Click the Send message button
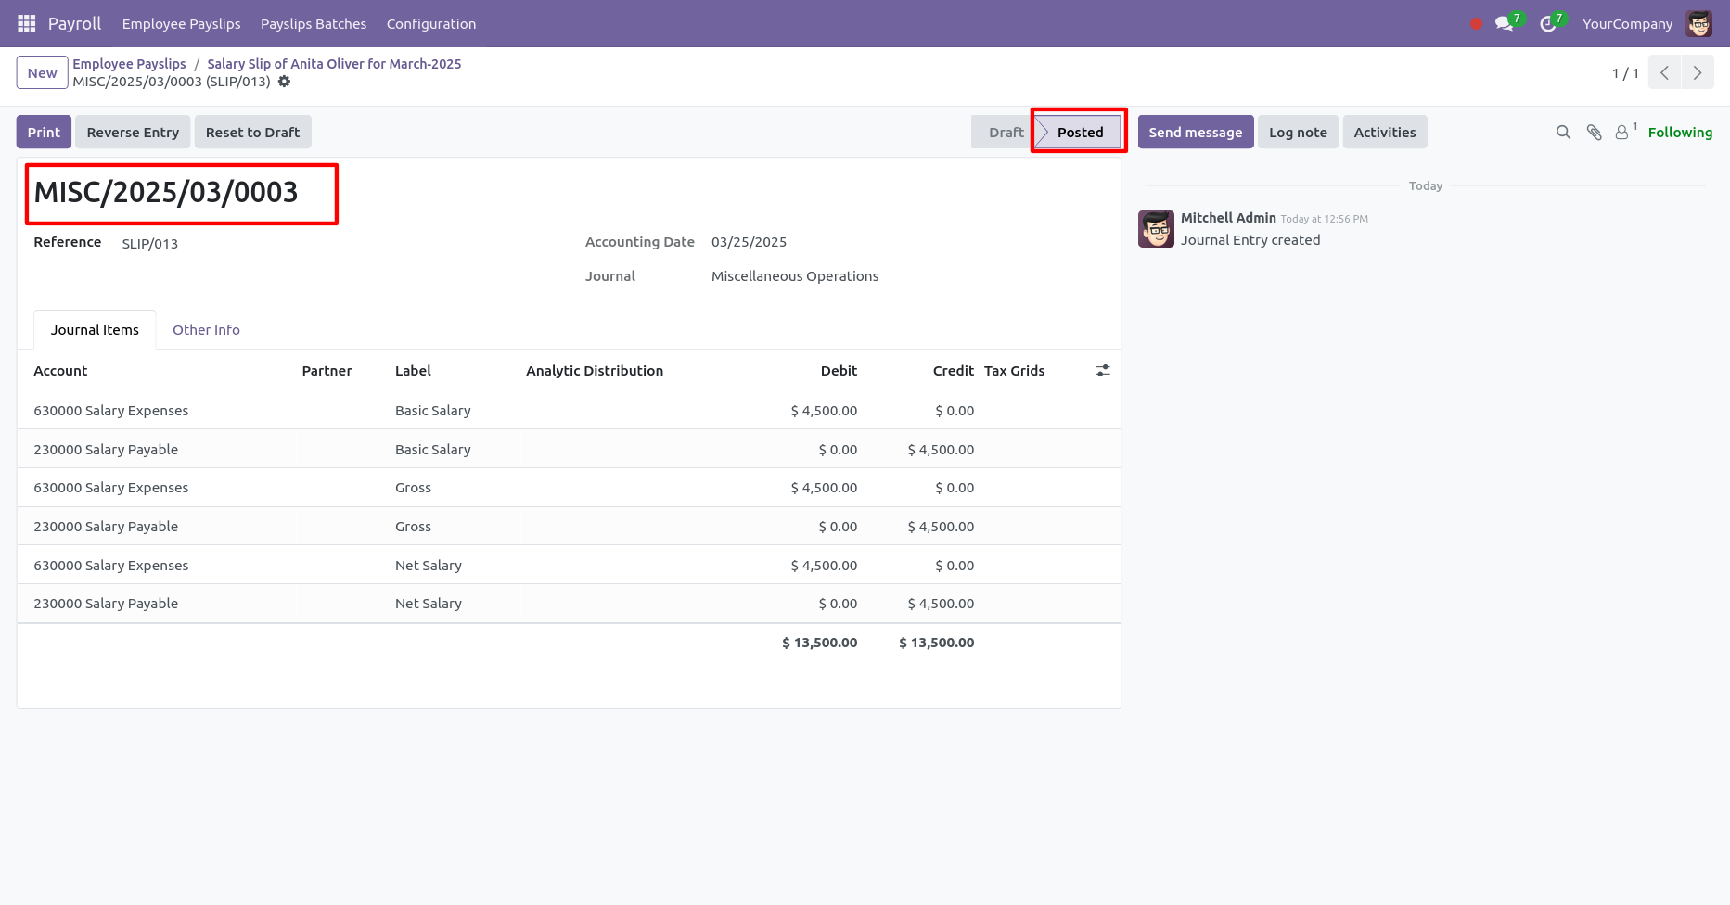Screen dimensions: 1730x905 click(x=1195, y=133)
